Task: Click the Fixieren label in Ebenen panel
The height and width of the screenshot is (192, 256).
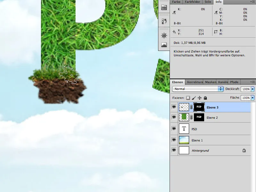Action: pyautogui.click(x=179, y=98)
